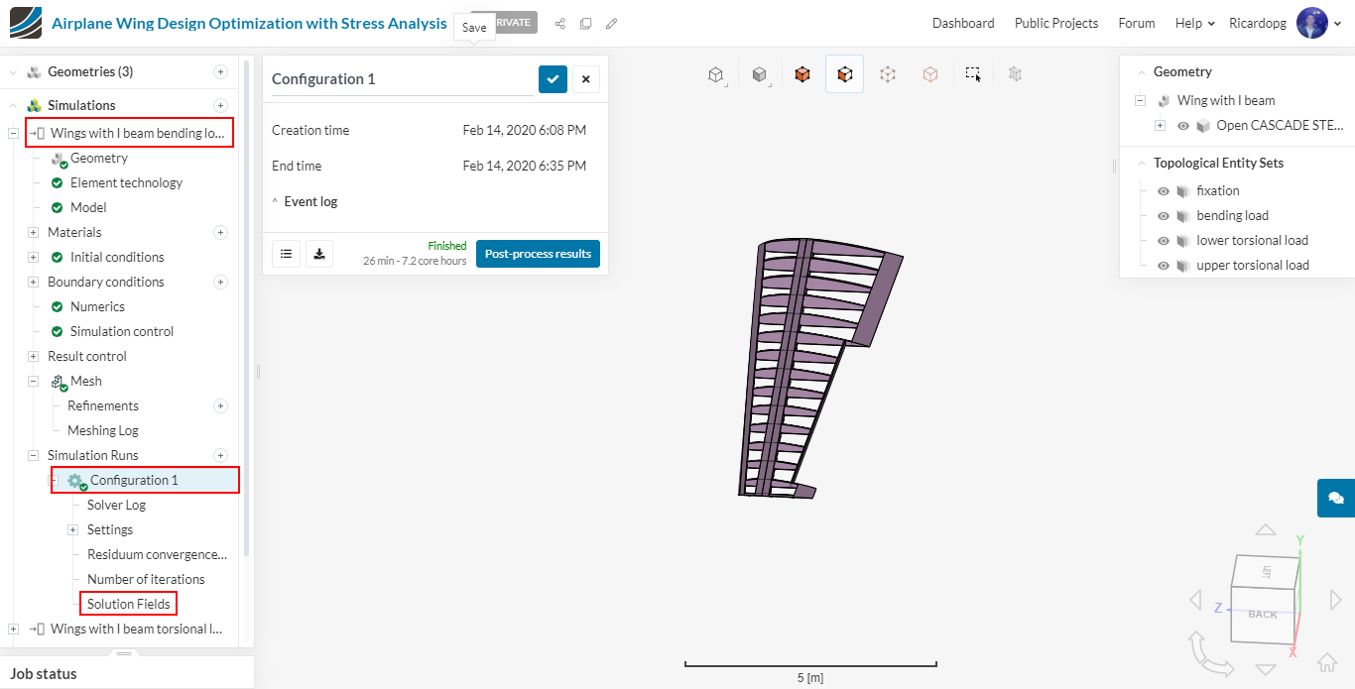This screenshot has width=1355, height=689.
Task: Activate the box selection tool in viewer toolbar
Action: tap(973, 74)
